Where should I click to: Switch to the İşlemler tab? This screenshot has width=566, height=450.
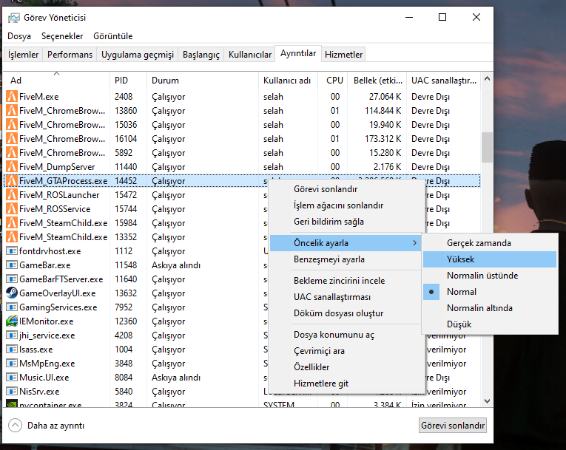tap(23, 55)
